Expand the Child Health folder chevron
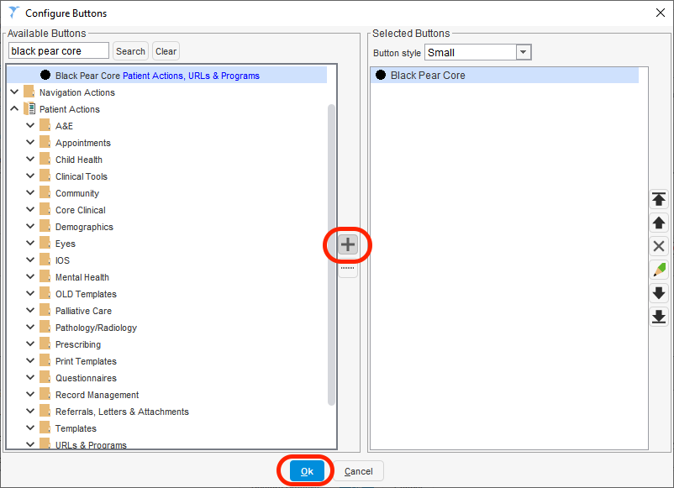 point(30,159)
